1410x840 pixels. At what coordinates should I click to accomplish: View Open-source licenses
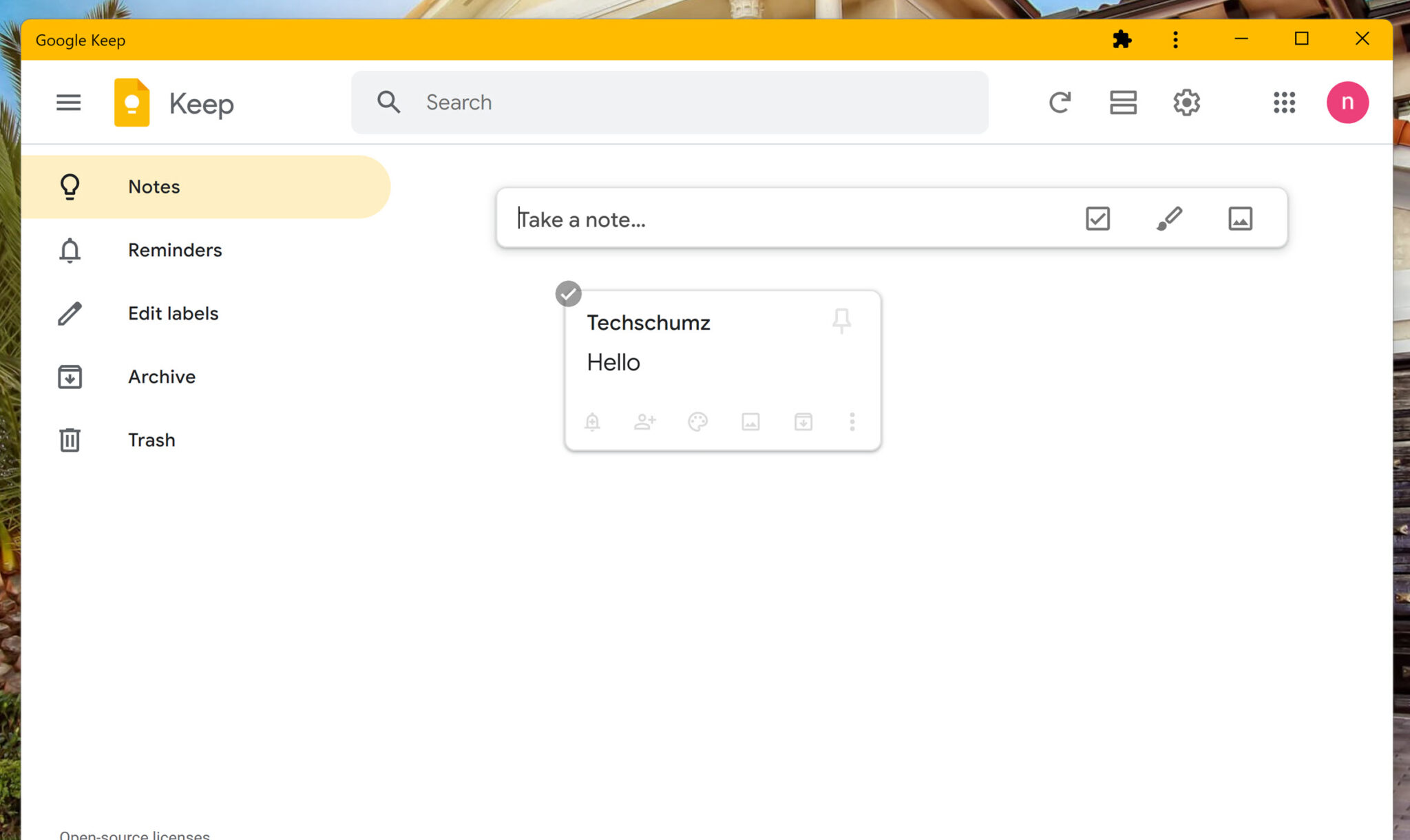[135, 833]
